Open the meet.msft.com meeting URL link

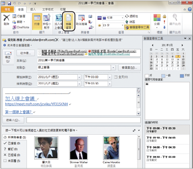(36, 104)
